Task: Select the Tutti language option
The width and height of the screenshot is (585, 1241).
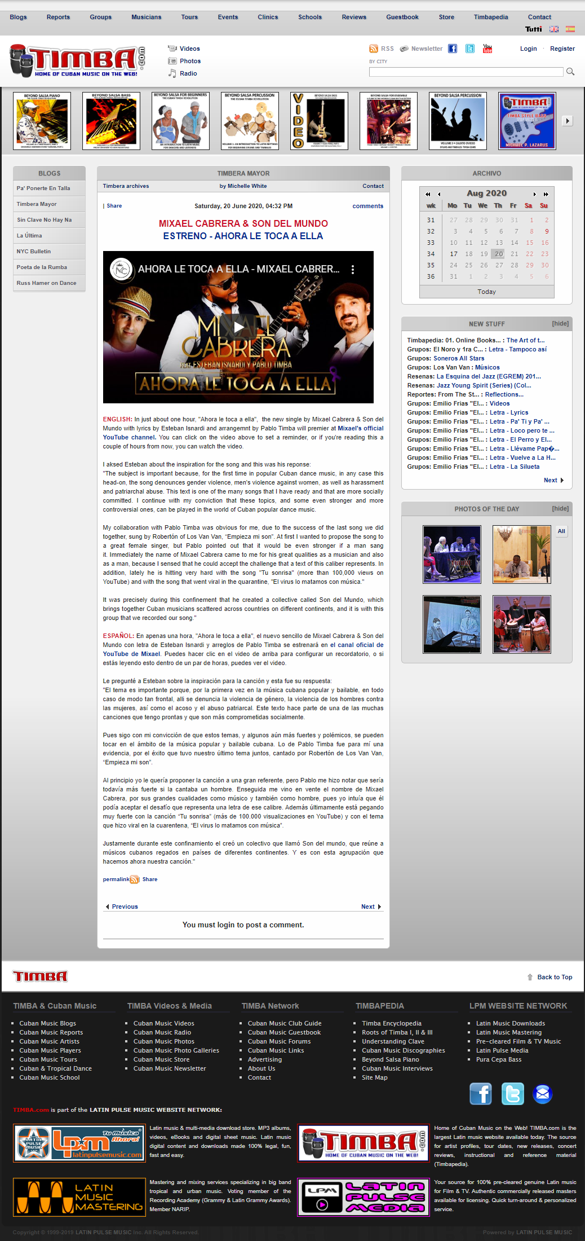Action: 533,29
